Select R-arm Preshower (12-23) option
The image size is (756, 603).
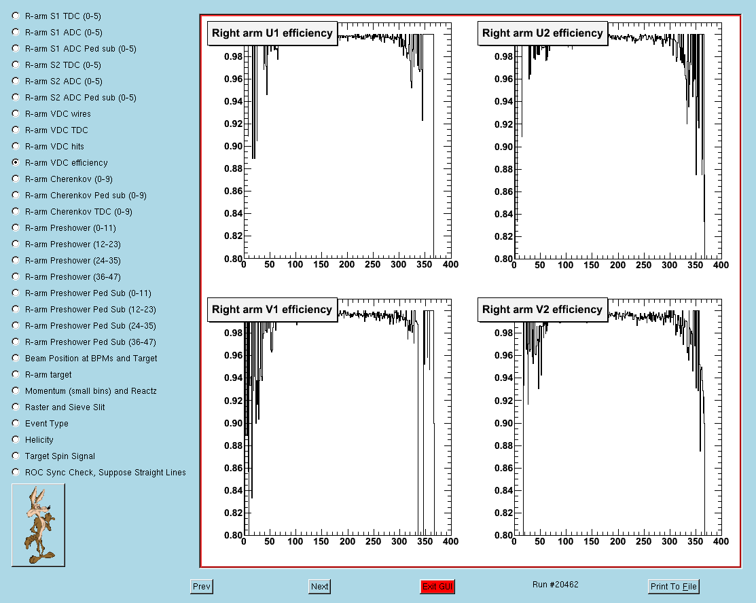pos(16,244)
